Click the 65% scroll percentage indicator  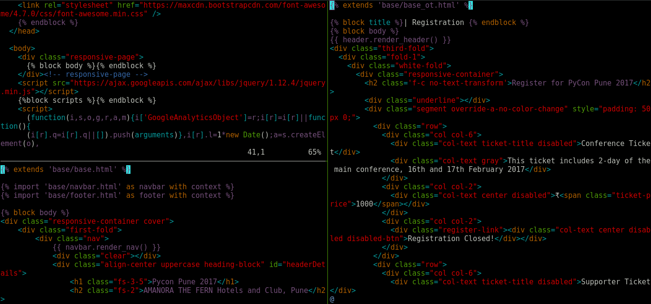314,152
